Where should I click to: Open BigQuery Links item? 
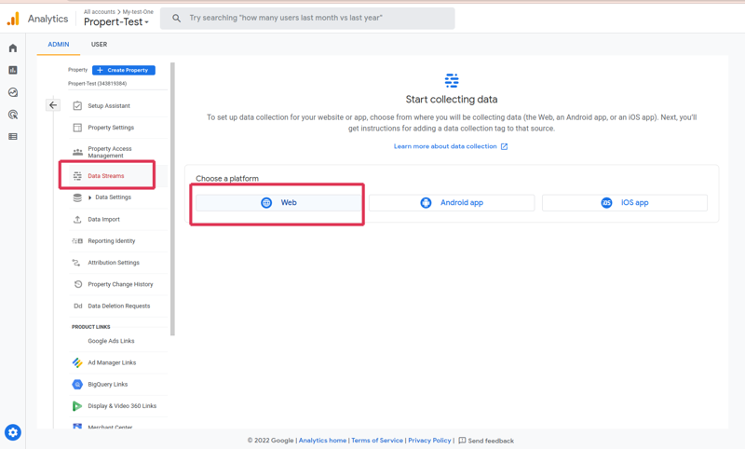point(107,385)
